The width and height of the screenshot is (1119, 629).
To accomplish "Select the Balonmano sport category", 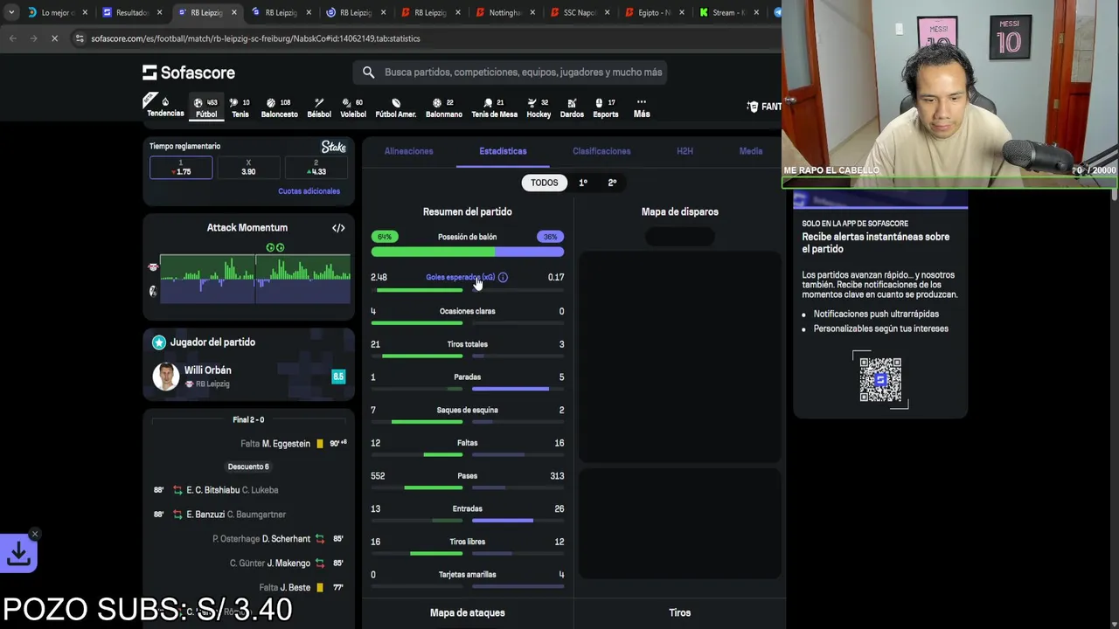I will (x=444, y=107).
